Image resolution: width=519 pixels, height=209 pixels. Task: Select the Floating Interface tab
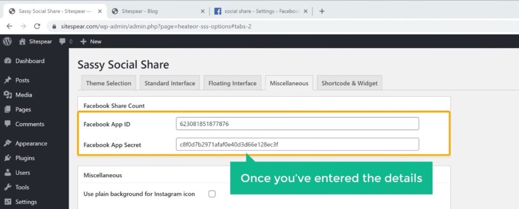point(232,83)
